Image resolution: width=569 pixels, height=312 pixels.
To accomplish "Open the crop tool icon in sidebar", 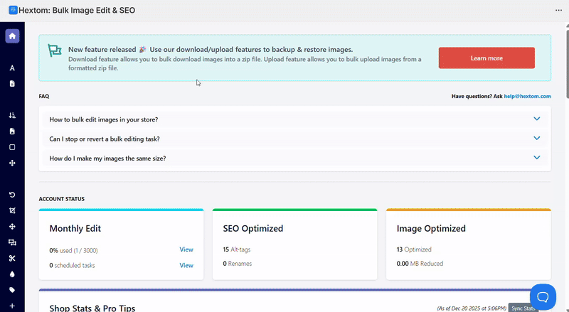I will 12,211.
